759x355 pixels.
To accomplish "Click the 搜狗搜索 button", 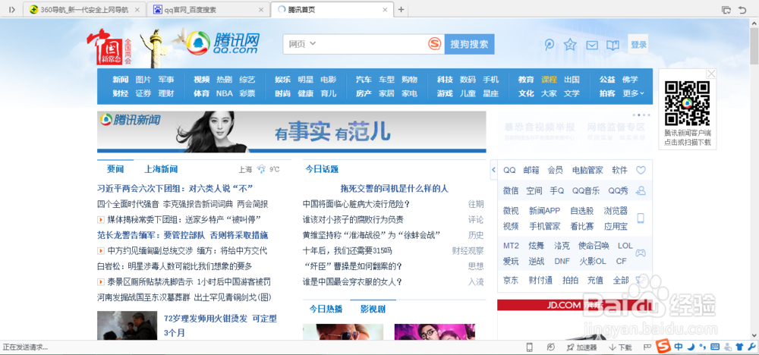I will [x=470, y=44].
